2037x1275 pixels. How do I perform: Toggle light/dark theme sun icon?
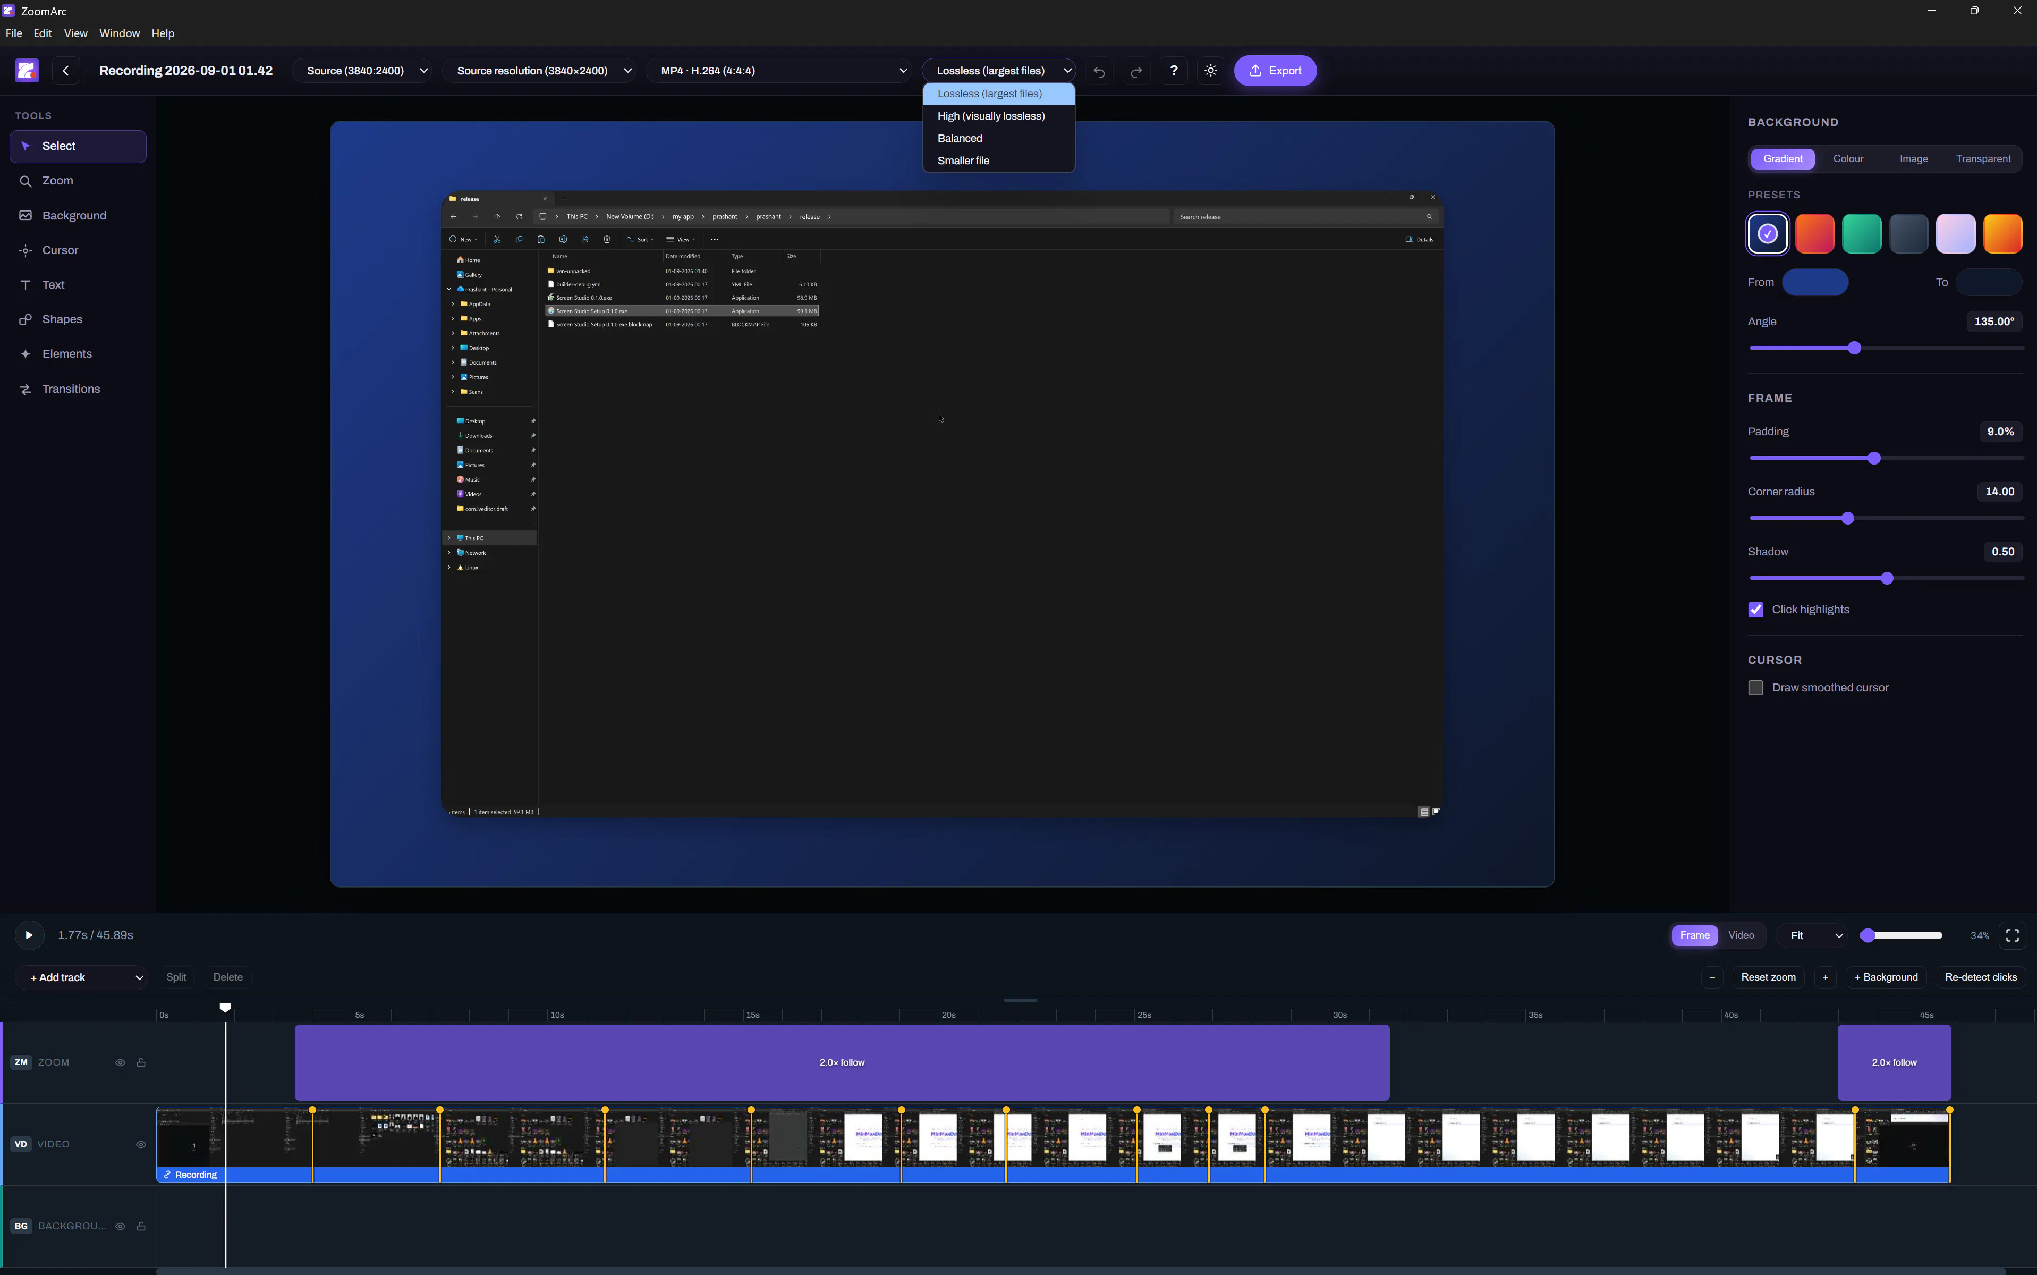point(1211,71)
